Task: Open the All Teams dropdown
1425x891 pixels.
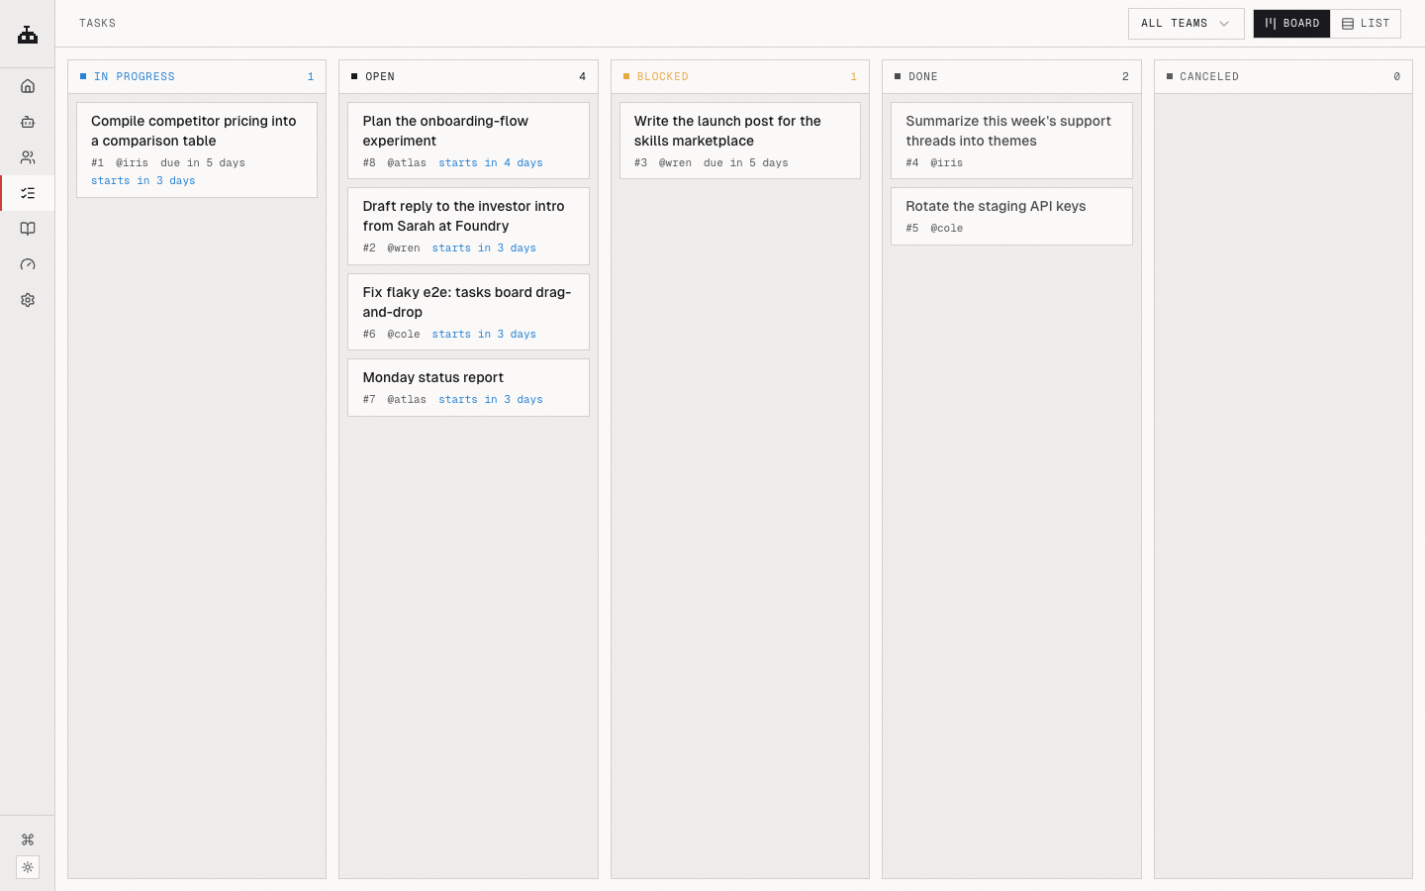Action: (1186, 24)
